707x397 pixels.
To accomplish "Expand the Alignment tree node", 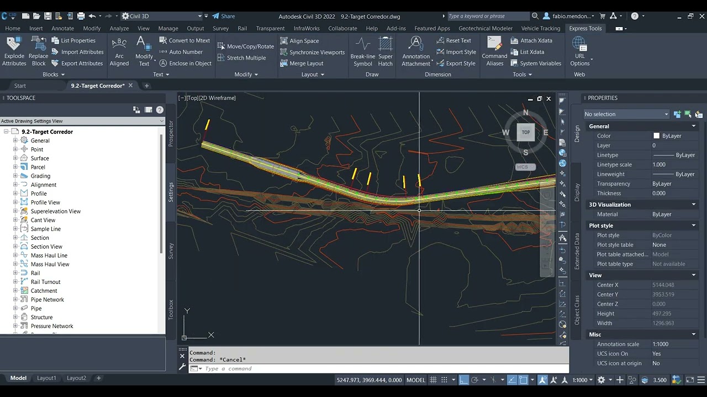I will [x=15, y=185].
